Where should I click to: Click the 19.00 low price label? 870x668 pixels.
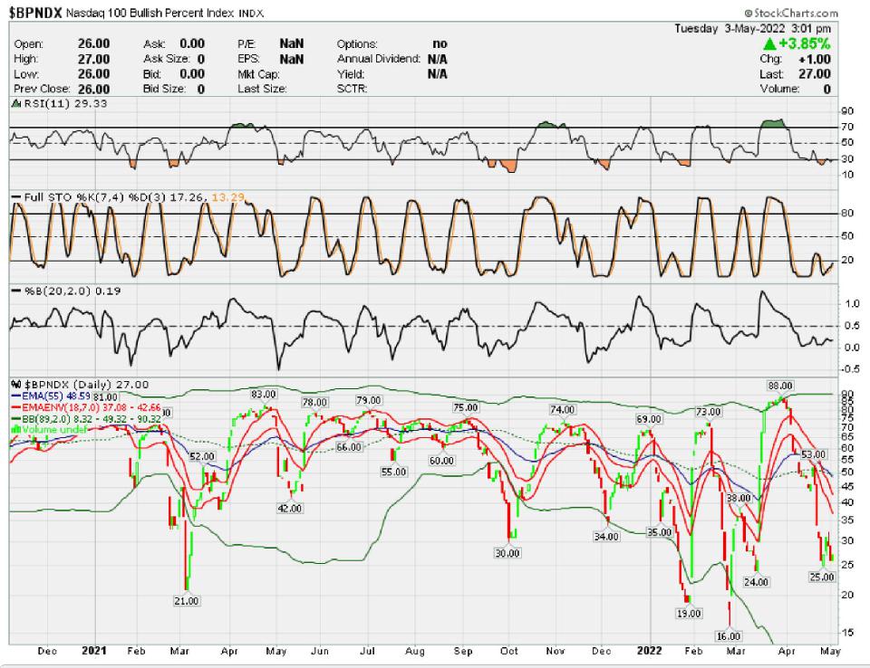click(x=689, y=614)
